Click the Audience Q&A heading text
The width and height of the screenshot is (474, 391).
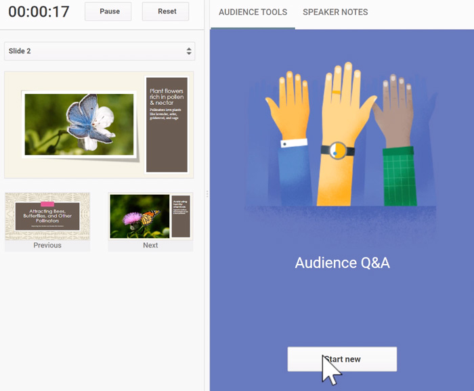(342, 262)
